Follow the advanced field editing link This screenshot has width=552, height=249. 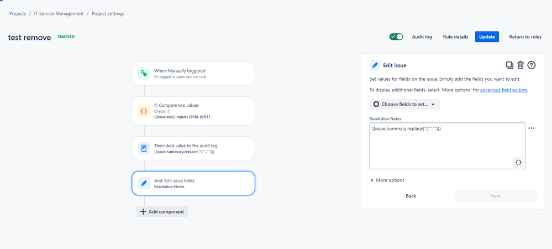503,90
